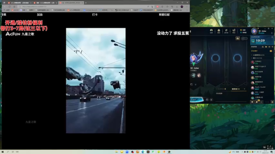This screenshot has height=154, width=275.
Task: Select the third friend in online list
Action: [x=262, y=73]
